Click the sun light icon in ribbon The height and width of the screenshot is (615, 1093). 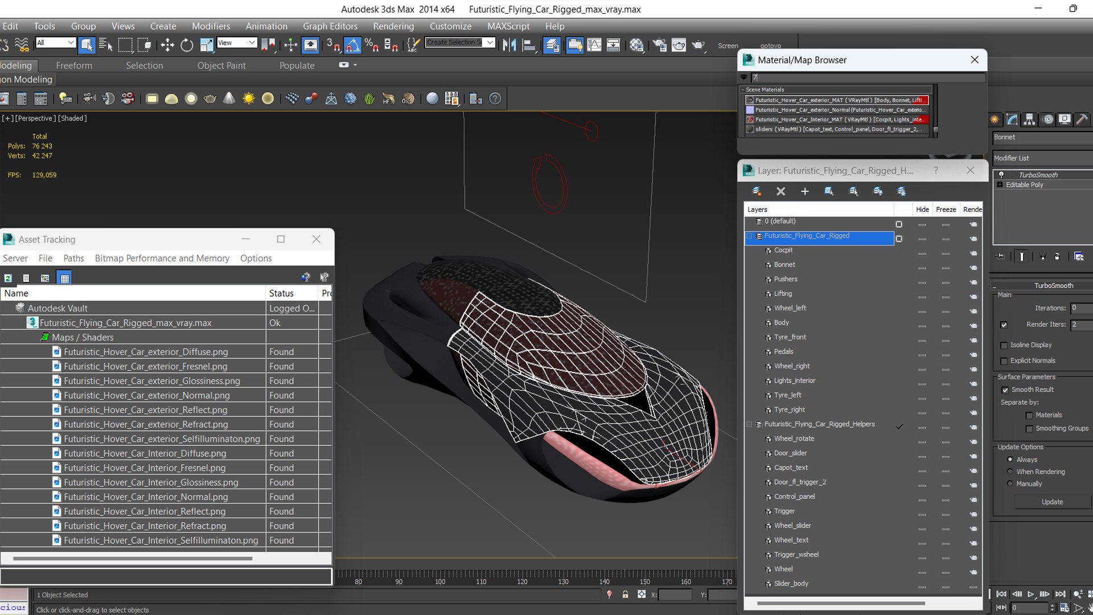click(x=249, y=99)
